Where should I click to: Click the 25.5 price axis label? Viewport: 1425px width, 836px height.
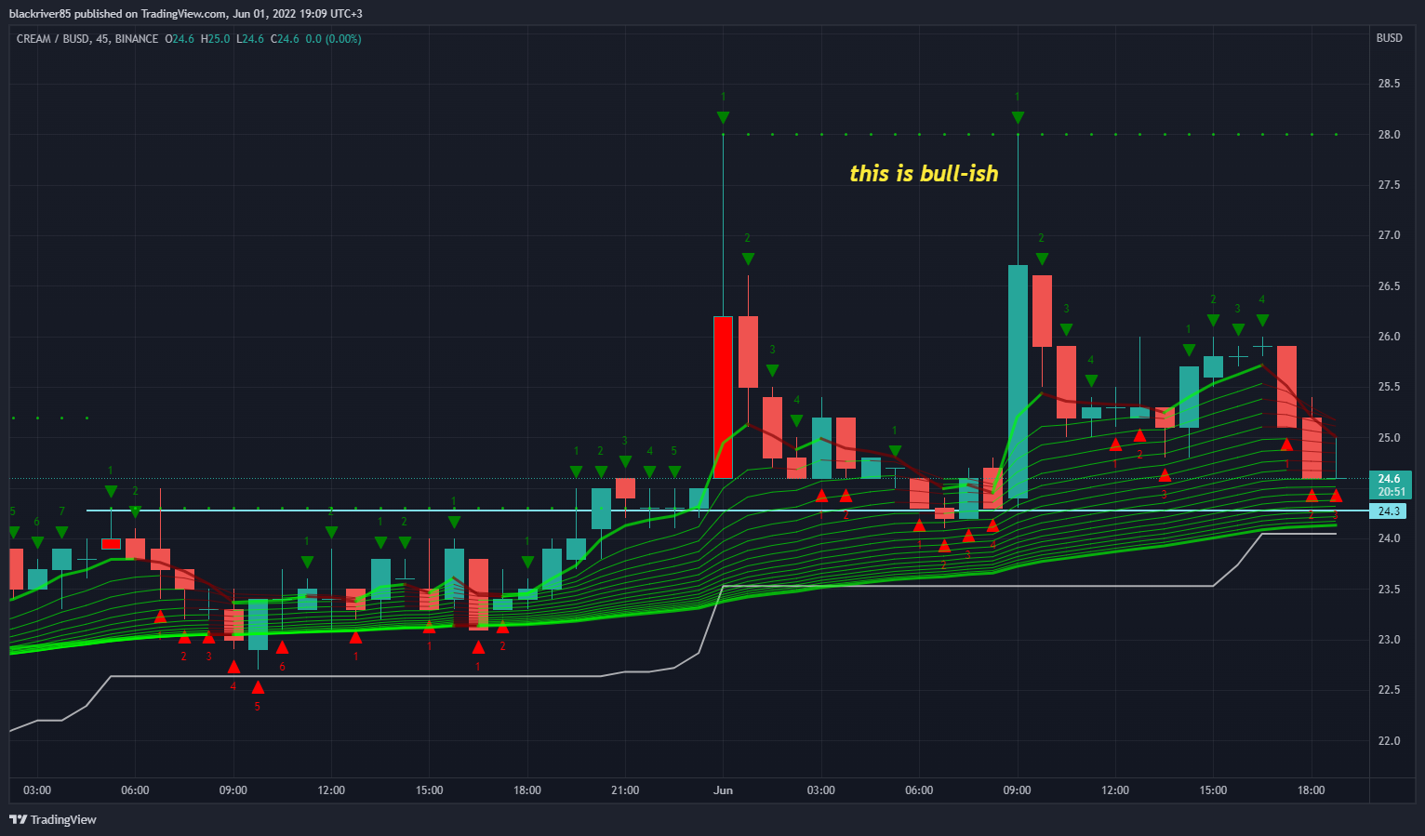point(1388,387)
